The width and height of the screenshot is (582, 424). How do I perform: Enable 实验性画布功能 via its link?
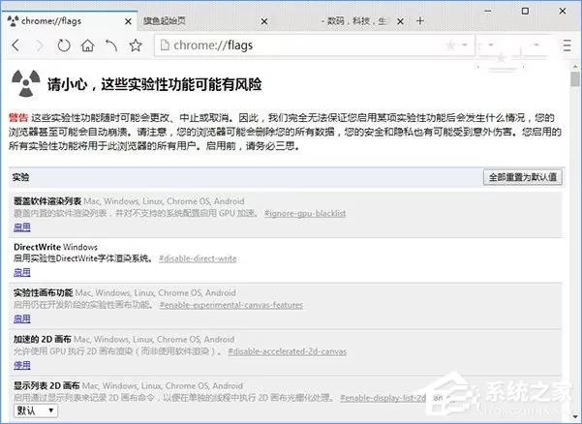22,318
